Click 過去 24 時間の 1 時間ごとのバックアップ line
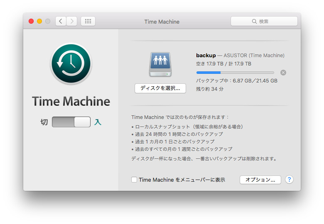The image size is (324, 224). click(x=177, y=134)
